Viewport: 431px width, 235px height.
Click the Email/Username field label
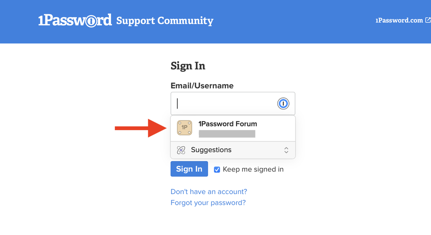click(202, 86)
